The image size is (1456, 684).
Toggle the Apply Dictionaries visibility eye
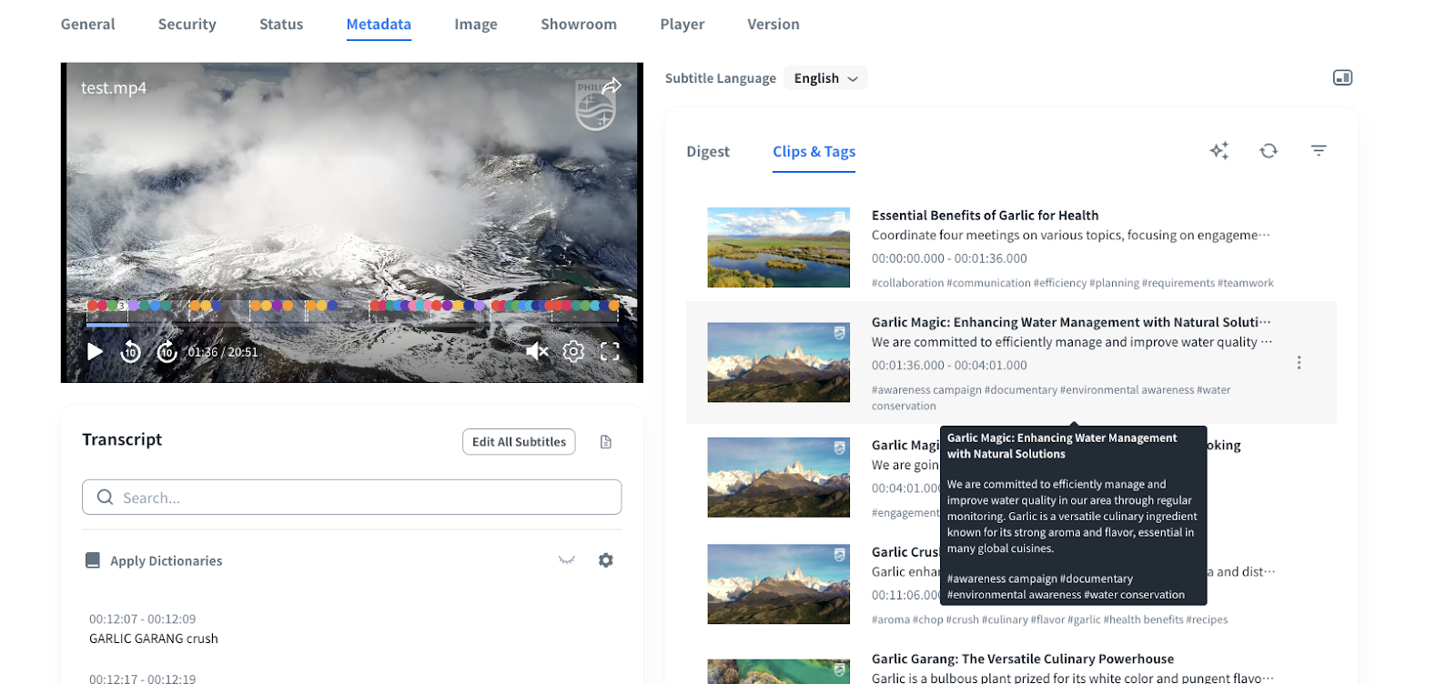coord(566,560)
